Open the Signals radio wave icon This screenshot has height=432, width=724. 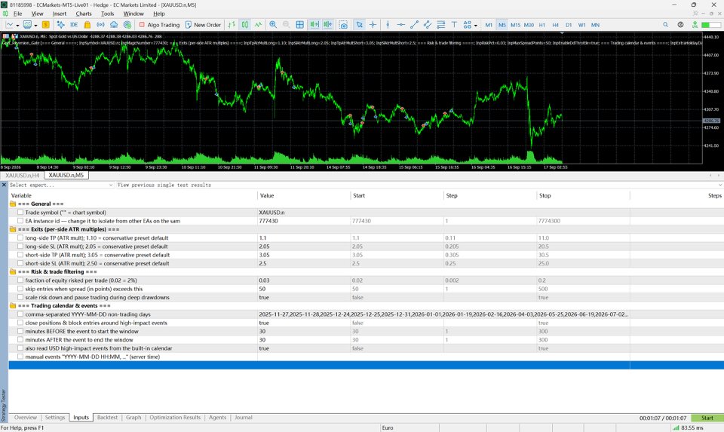coord(100,25)
